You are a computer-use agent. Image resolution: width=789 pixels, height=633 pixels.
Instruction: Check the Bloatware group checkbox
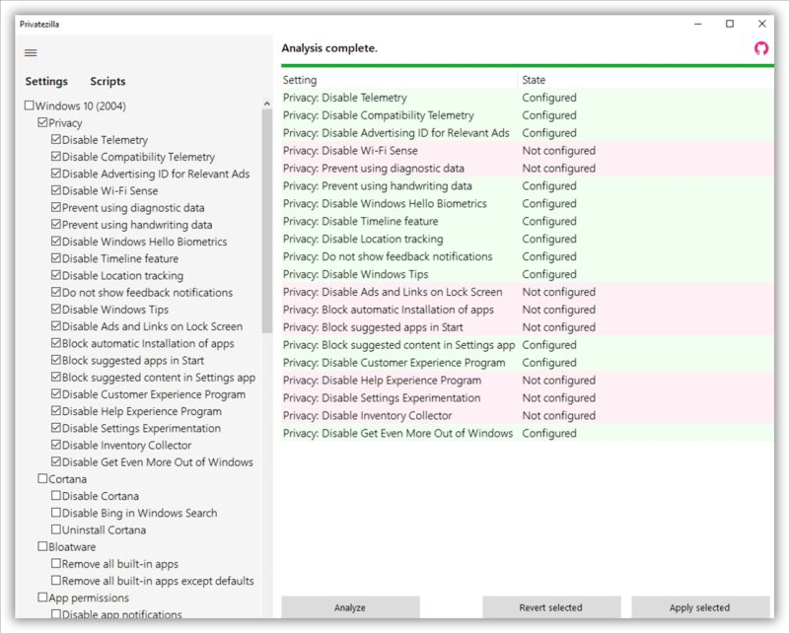pyautogui.click(x=42, y=546)
